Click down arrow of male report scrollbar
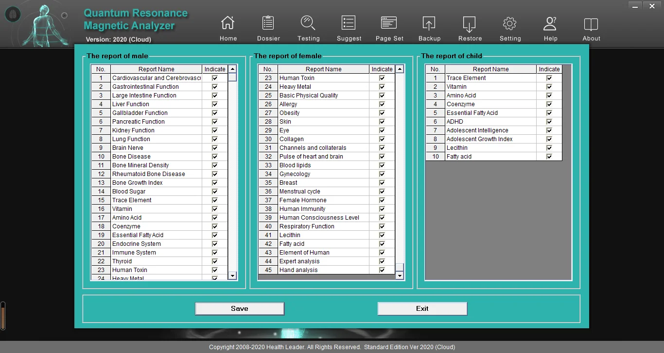 pos(232,275)
